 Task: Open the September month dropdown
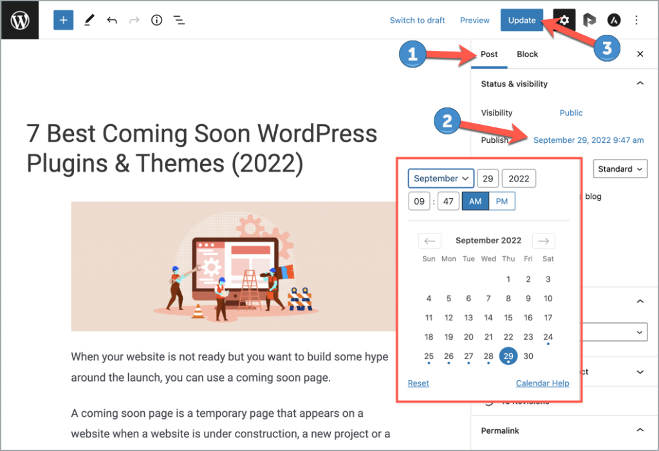441,178
